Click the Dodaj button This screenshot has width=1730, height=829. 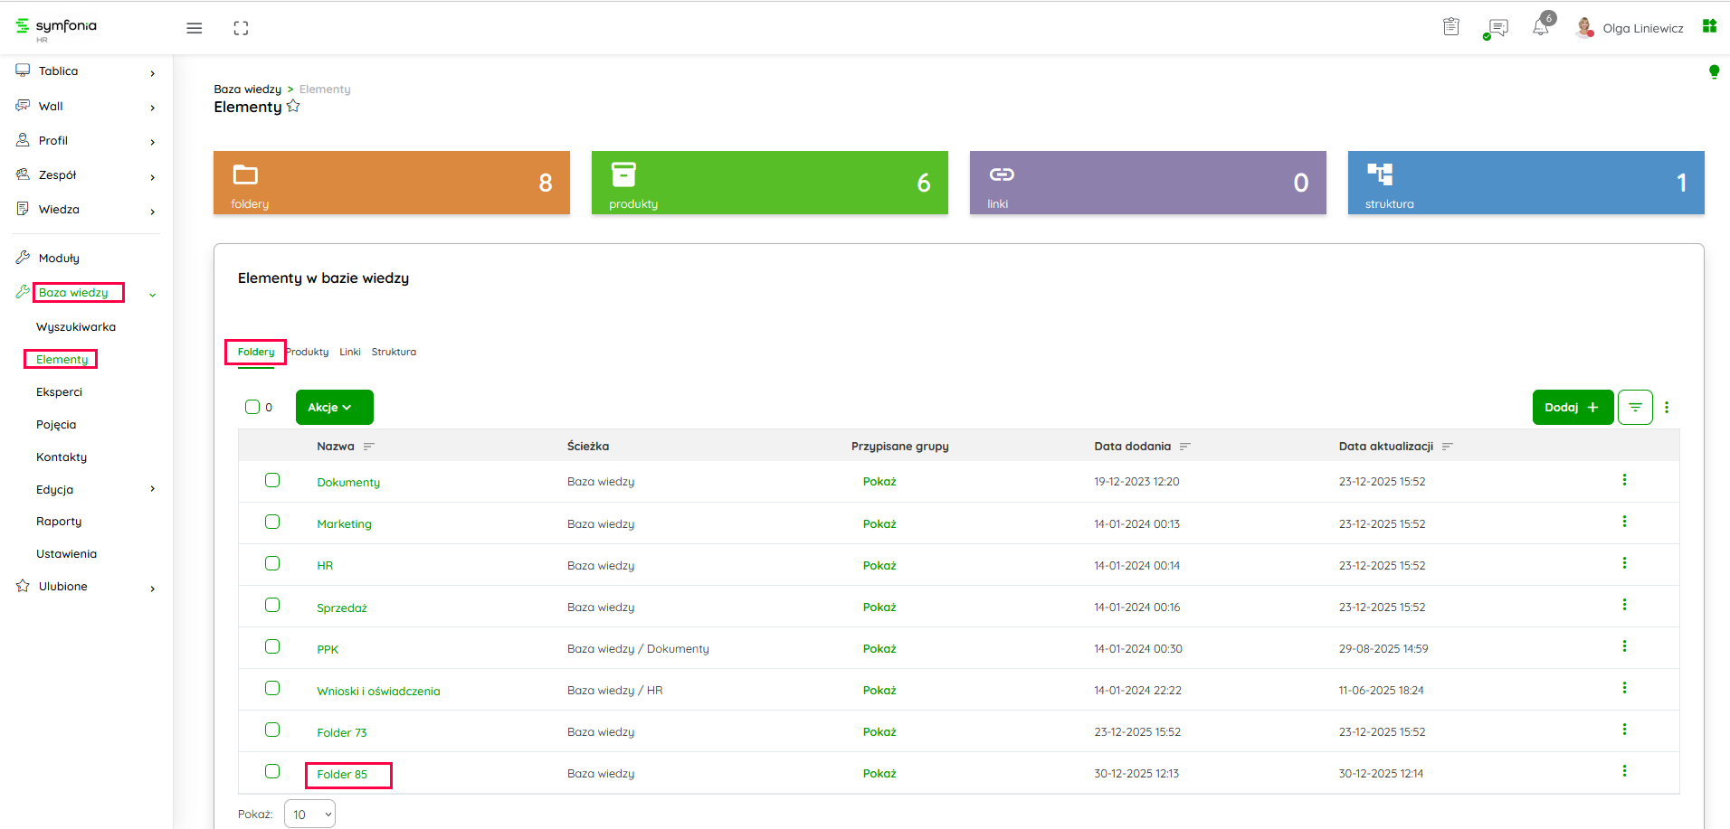1572,407
